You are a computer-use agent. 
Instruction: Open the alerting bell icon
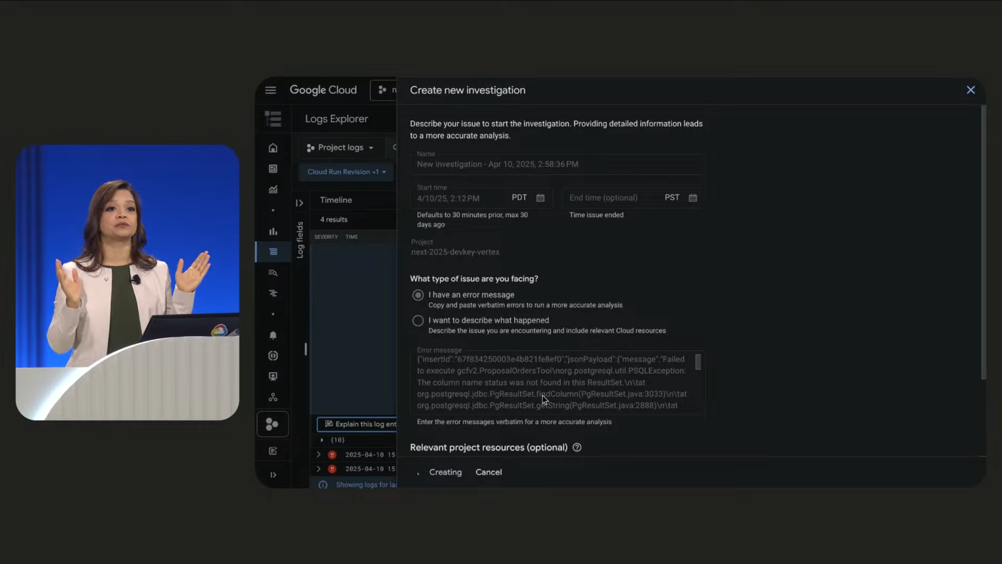pos(273,335)
